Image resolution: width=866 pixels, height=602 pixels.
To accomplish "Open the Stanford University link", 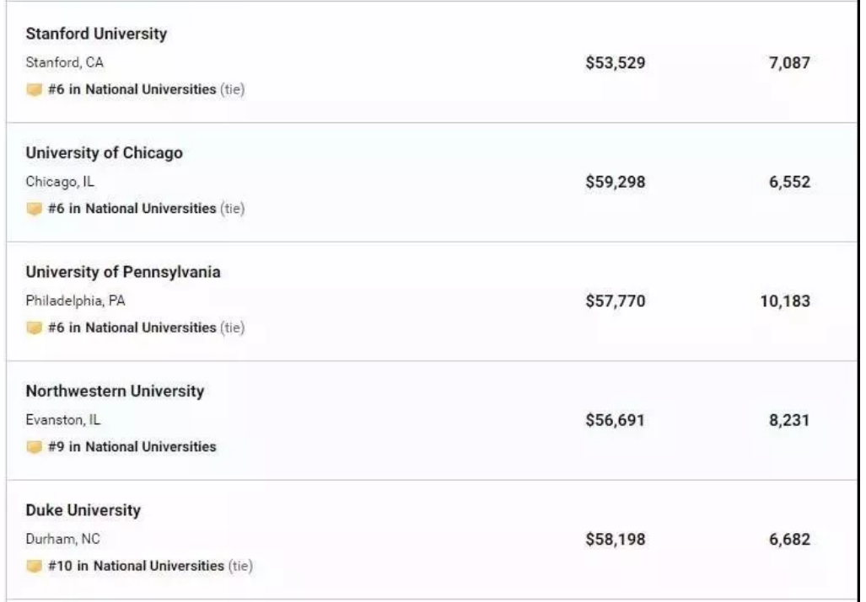I will 96,34.
